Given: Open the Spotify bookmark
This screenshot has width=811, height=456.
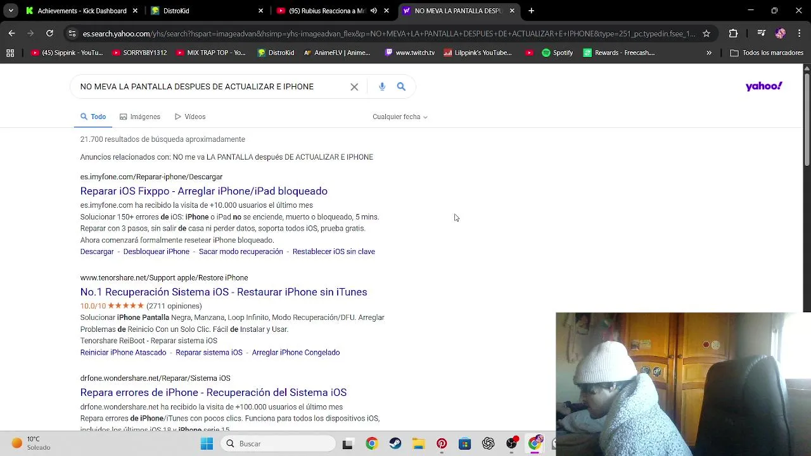Looking at the screenshot, I should pos(557,53).
